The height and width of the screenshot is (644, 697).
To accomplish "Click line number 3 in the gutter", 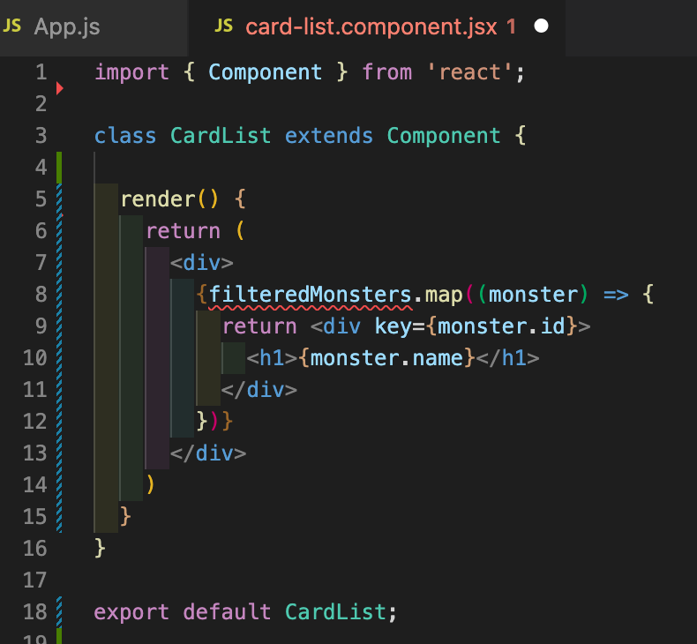I will 41,136.
